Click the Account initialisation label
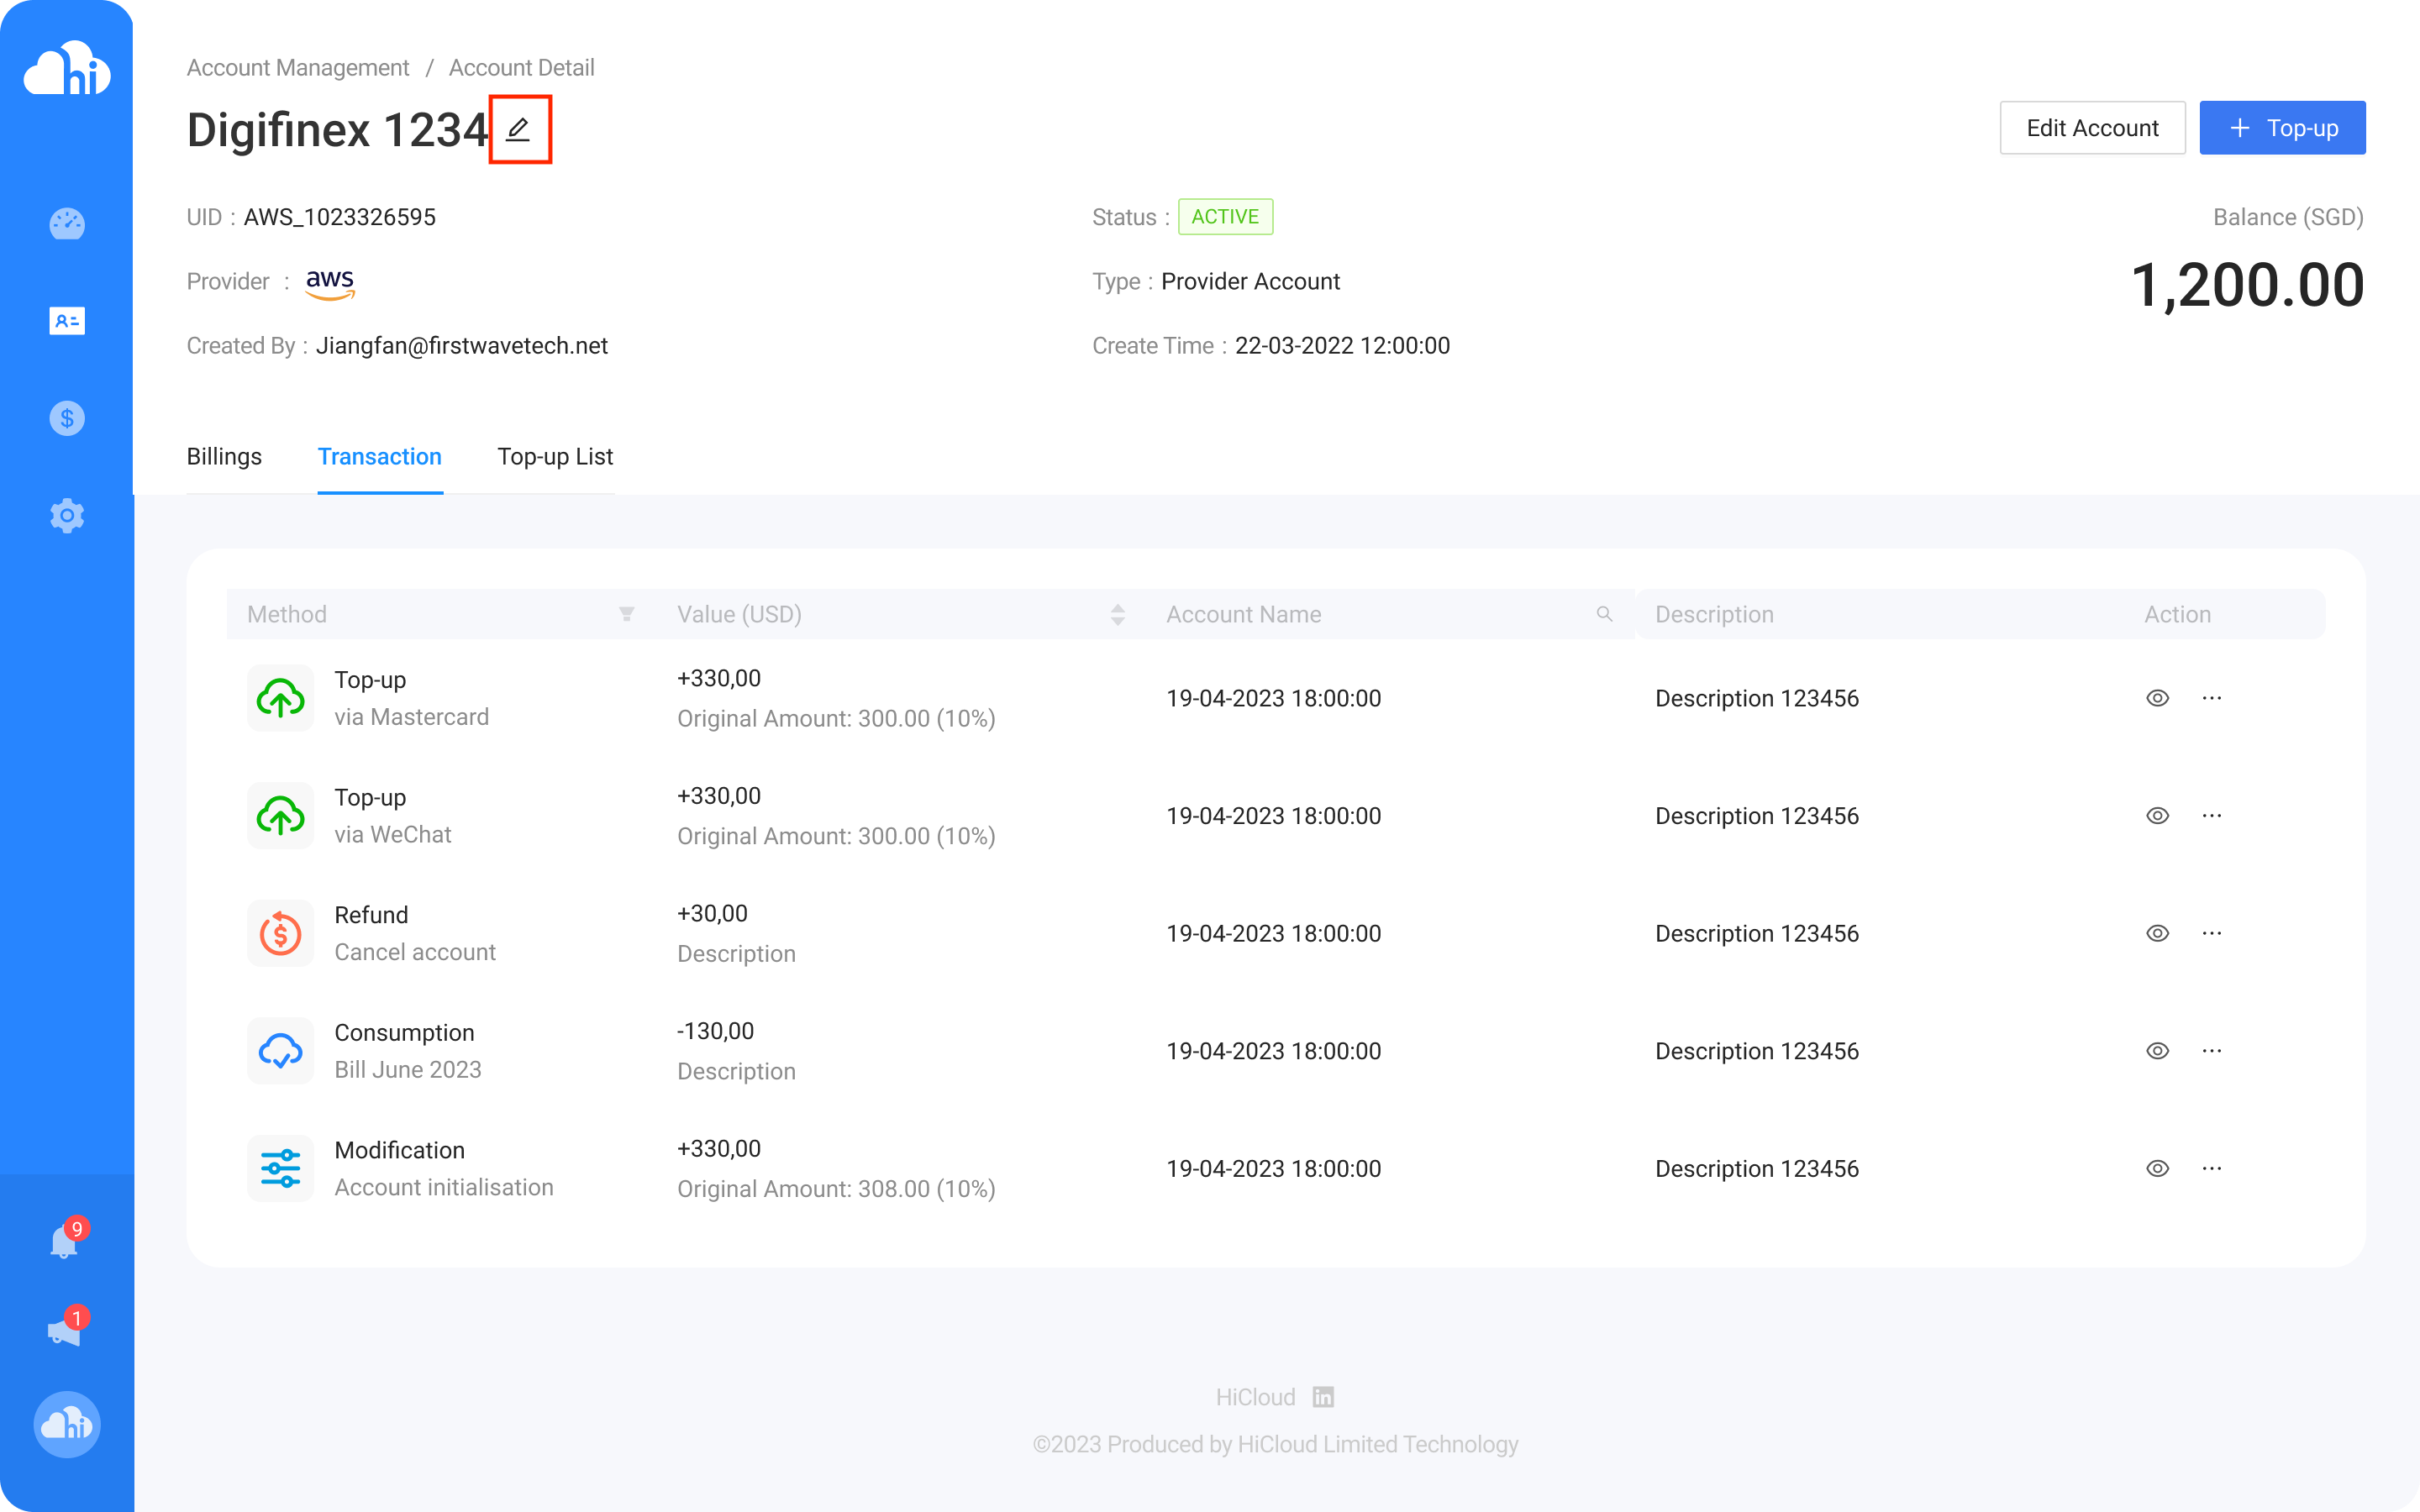Viewport: 2420px width, 1512px height. click(x=444, y=1187)
